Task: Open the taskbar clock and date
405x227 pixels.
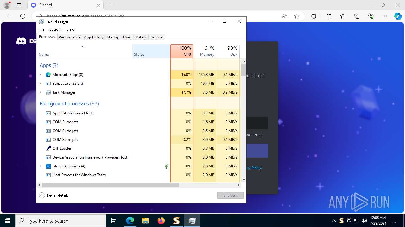Action: tap(378, 221)
